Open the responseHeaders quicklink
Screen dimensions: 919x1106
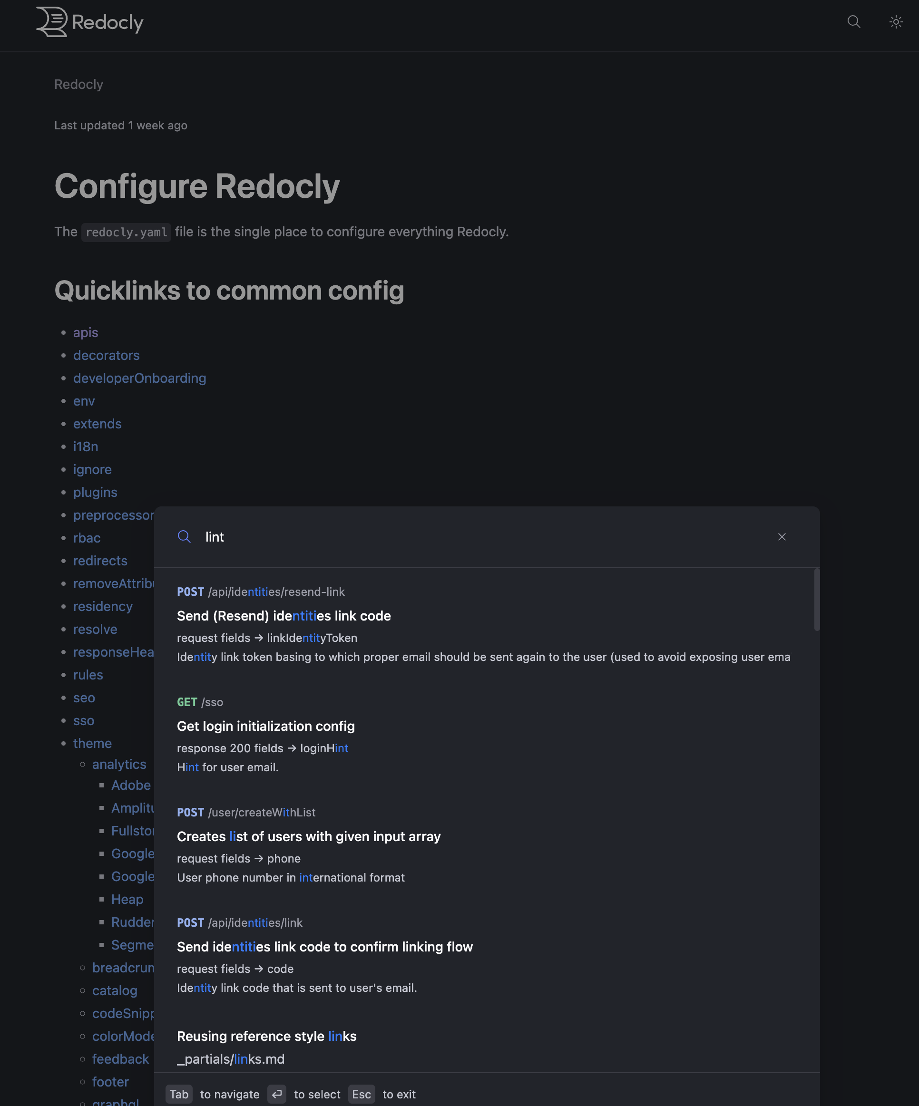coord(113,652)
